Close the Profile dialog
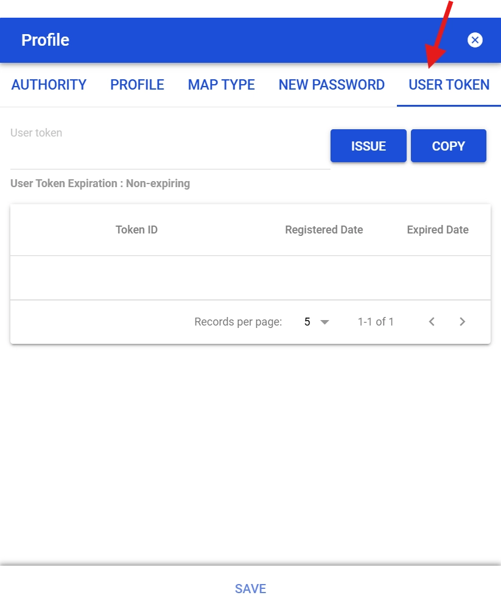This screenshot has width=501, height=609. point(475,40)
